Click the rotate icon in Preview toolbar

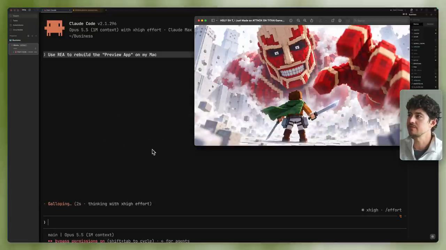[x=333, y=20]
